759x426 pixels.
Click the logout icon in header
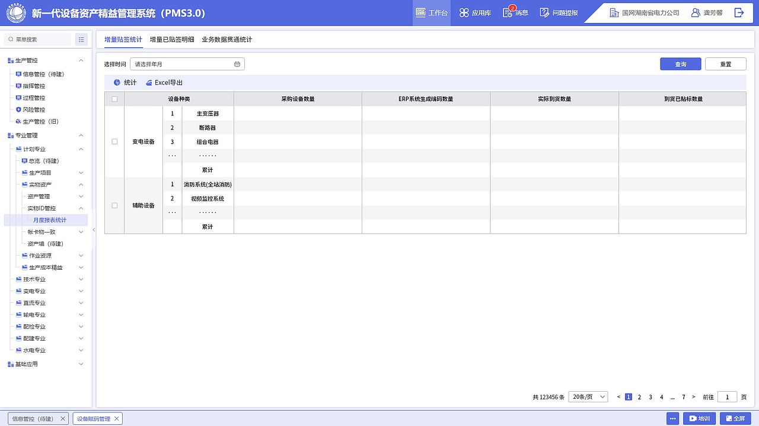739,12
